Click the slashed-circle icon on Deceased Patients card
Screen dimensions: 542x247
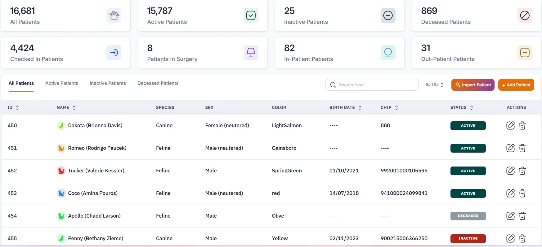point(525,15)
